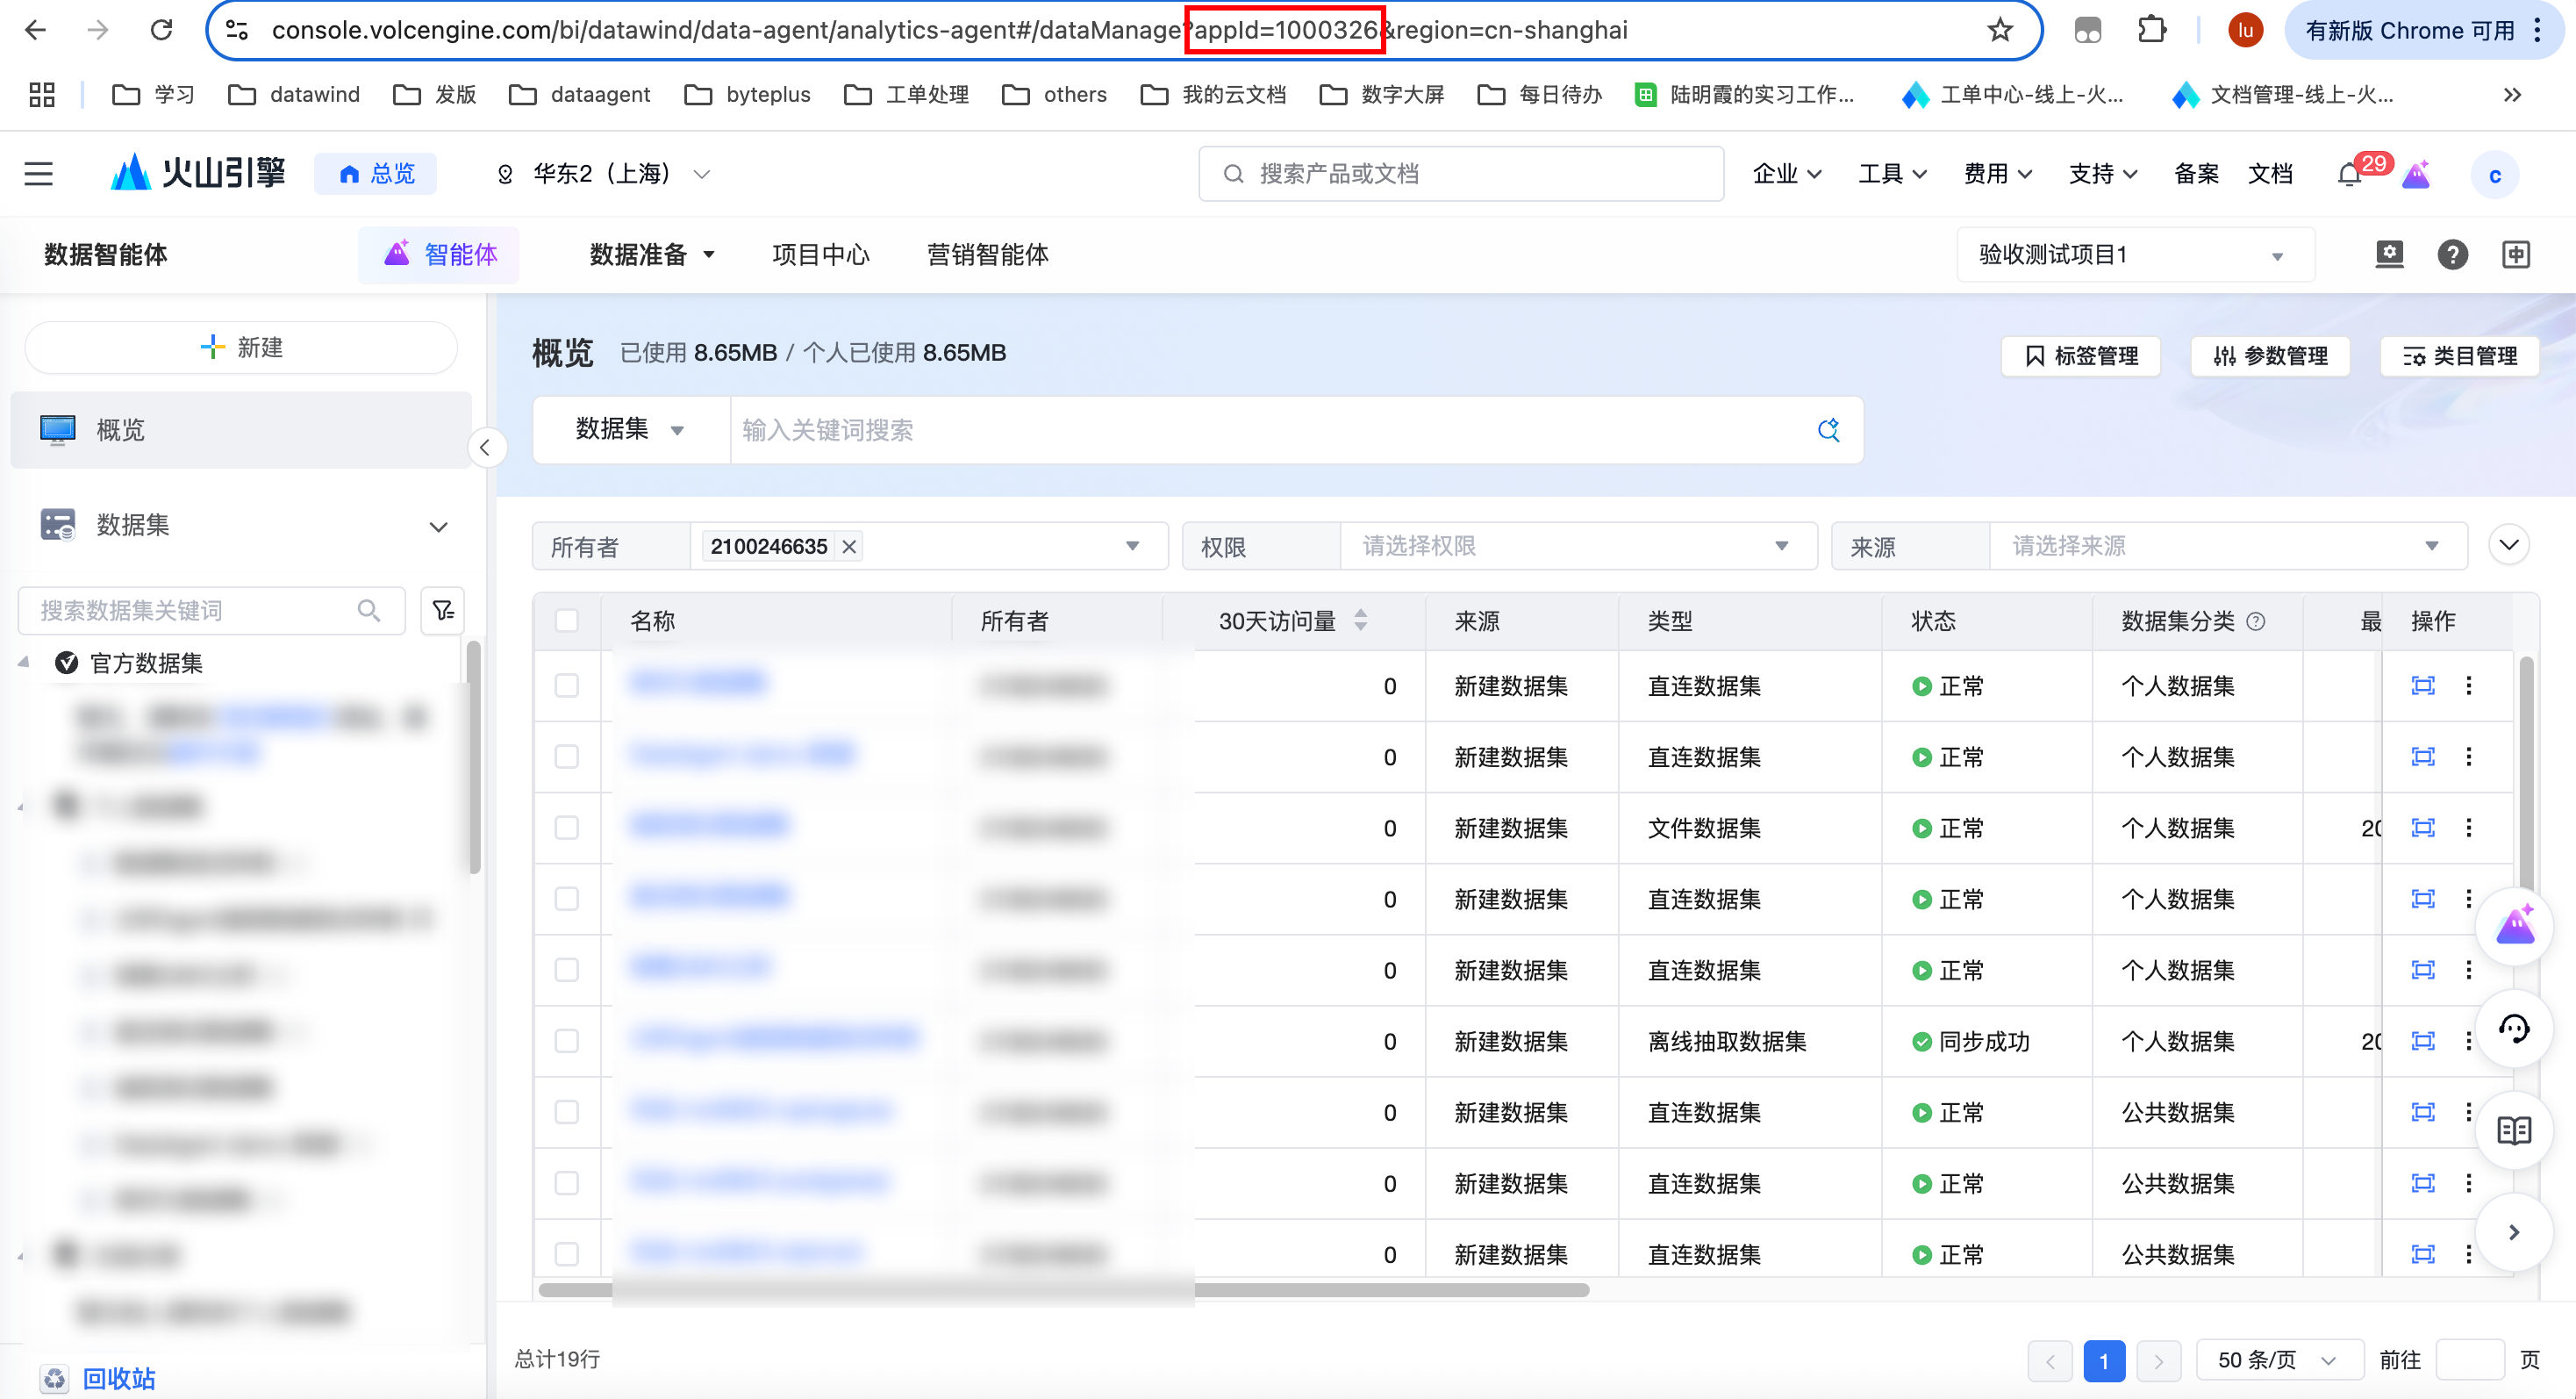Image resolution: width=2576 pixels, height=1399 pixels.
Task: Check the first dataset row checkbox
Action: pos(567,686)
